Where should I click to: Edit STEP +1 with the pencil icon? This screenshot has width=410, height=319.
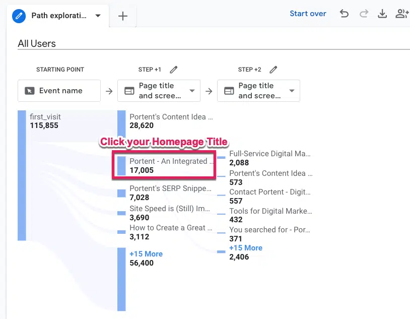click(174, 70)
